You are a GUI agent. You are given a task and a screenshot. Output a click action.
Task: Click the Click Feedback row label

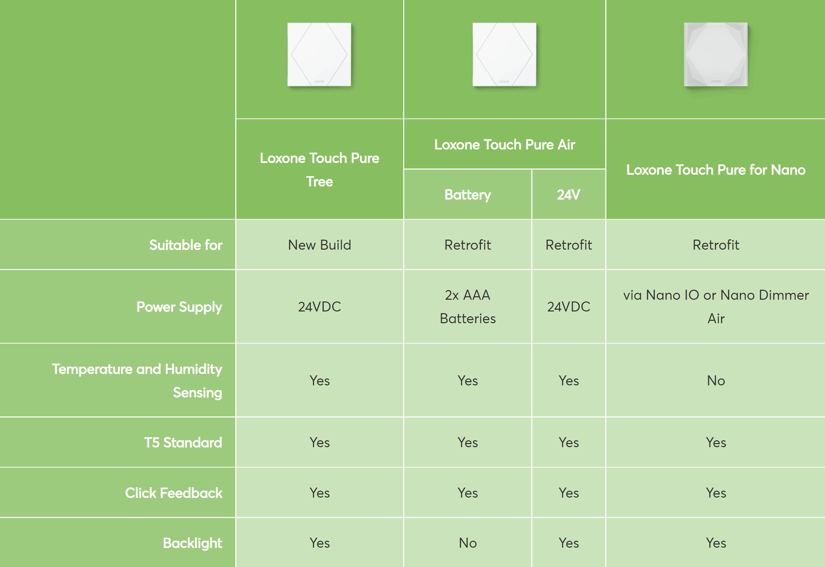[173, 493]
